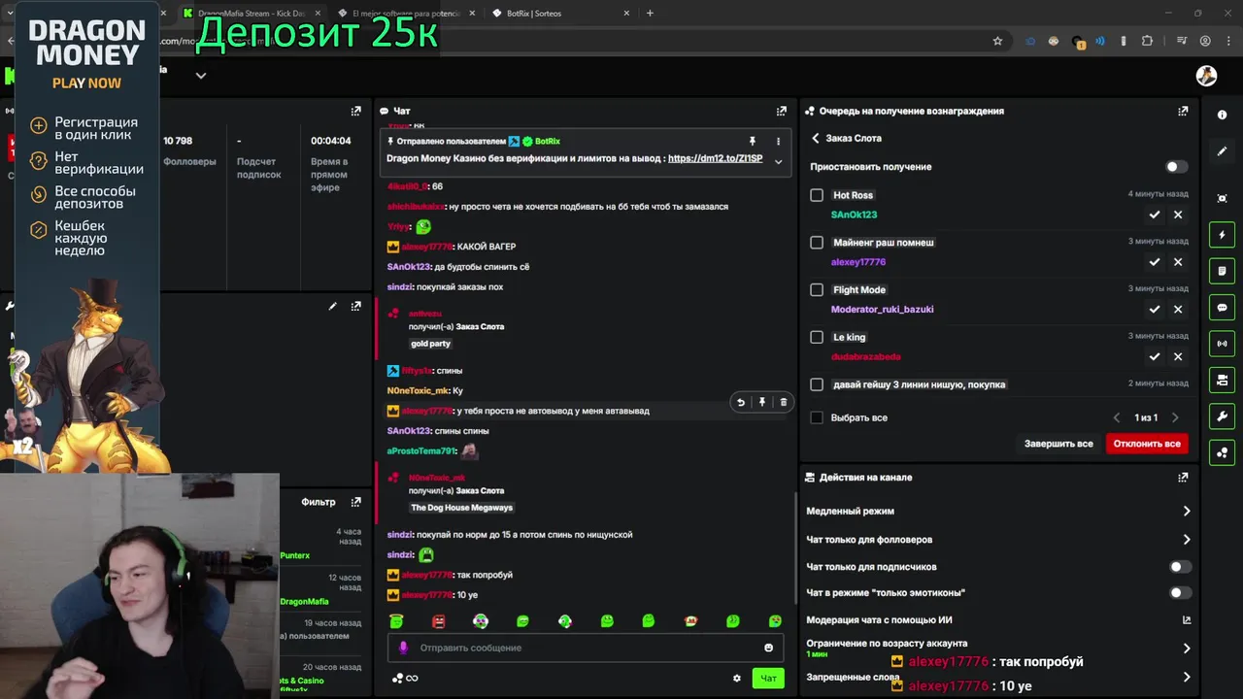Viewport: 1243px width, 699px height.
Task: Switch to DragonMafia Stream browser tab
Action: pos(252,14)
